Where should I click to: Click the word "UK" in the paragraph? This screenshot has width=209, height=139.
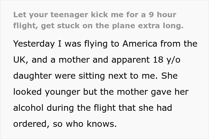[20, 60]
